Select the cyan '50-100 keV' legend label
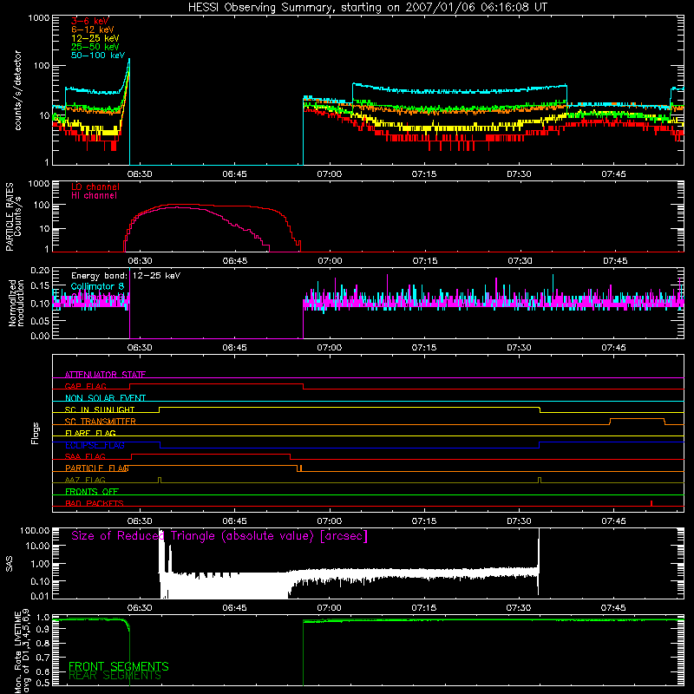This screenshot has width=694, height=694. coord(98,56)
